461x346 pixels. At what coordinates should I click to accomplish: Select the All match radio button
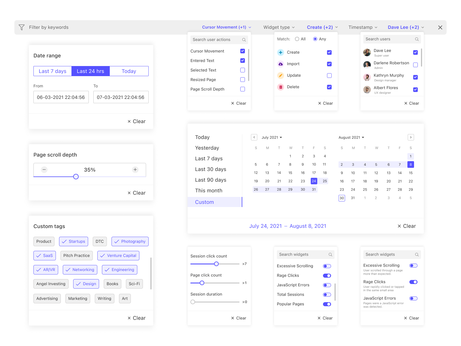[x=297, y=39]
